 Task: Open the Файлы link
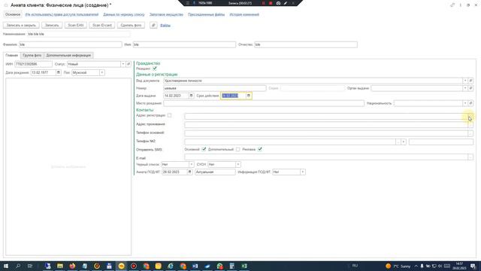(x=165, y=25)
